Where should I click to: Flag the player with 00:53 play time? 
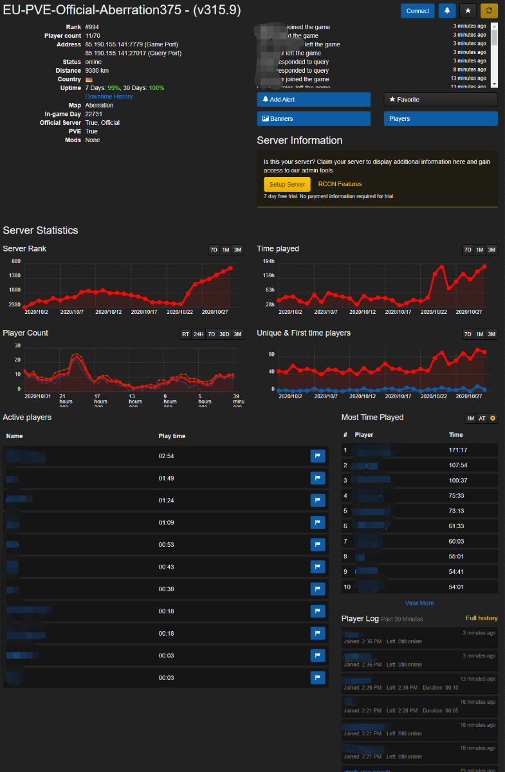tap(318, 545)
